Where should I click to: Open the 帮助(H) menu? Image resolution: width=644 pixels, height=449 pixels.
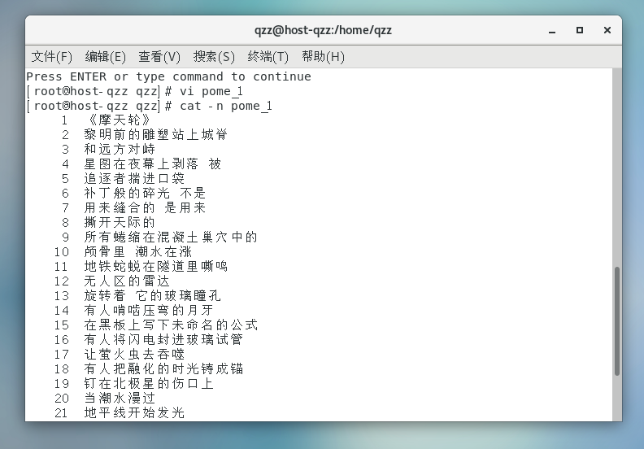[324, 56]
